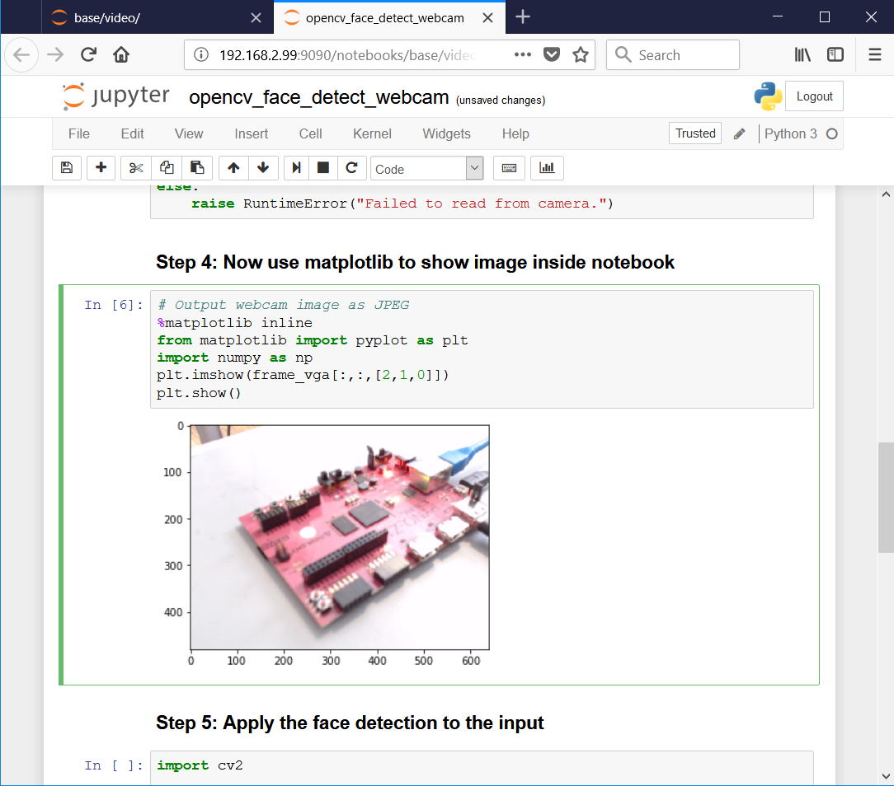Viewport: 894px width, 786px height.
Task: Toggle the Trusted notebook indicator
Action: tap(695, 133)
